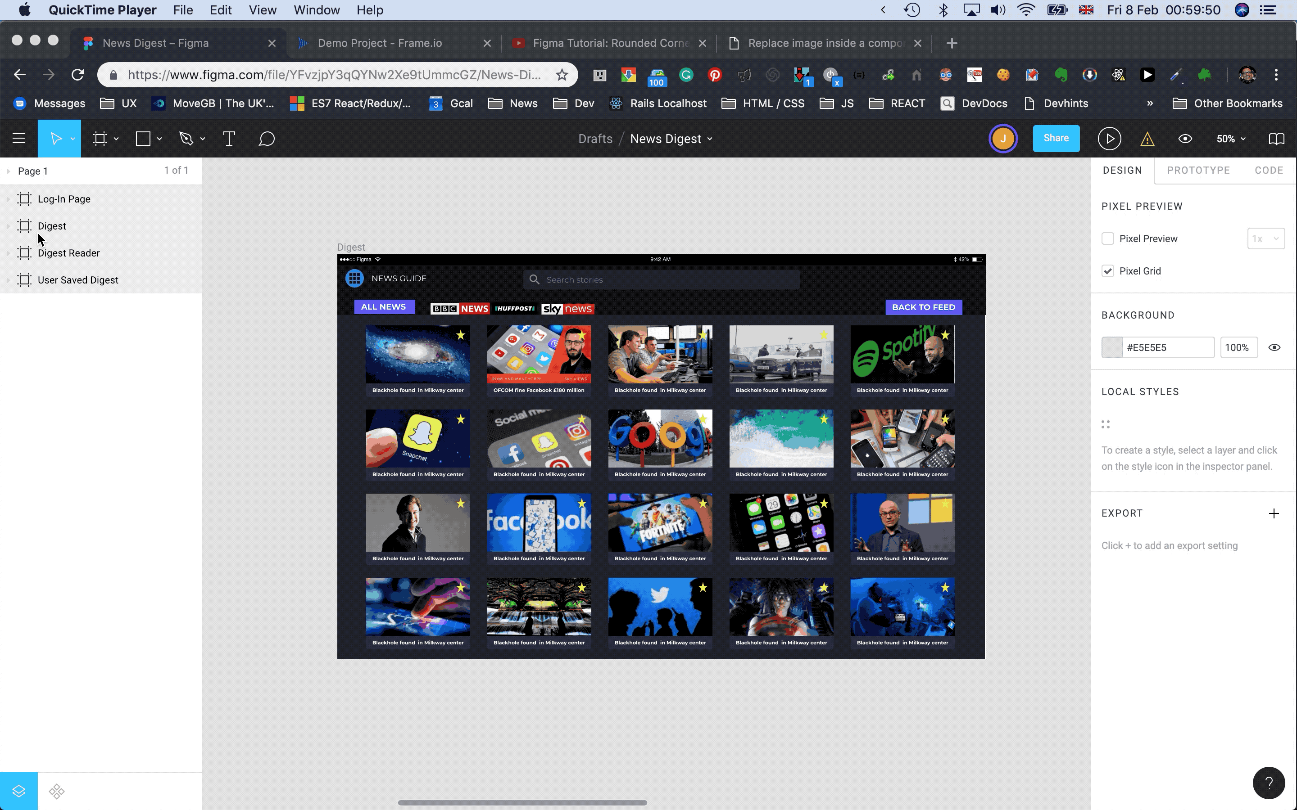
Task: Open the 1x pixel preview dropdown
Action: click(1265, 238)
